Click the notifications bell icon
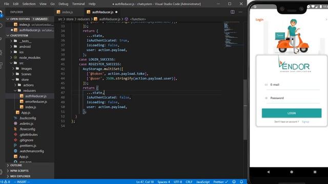 pyautogui.click(x=241, y=182)
